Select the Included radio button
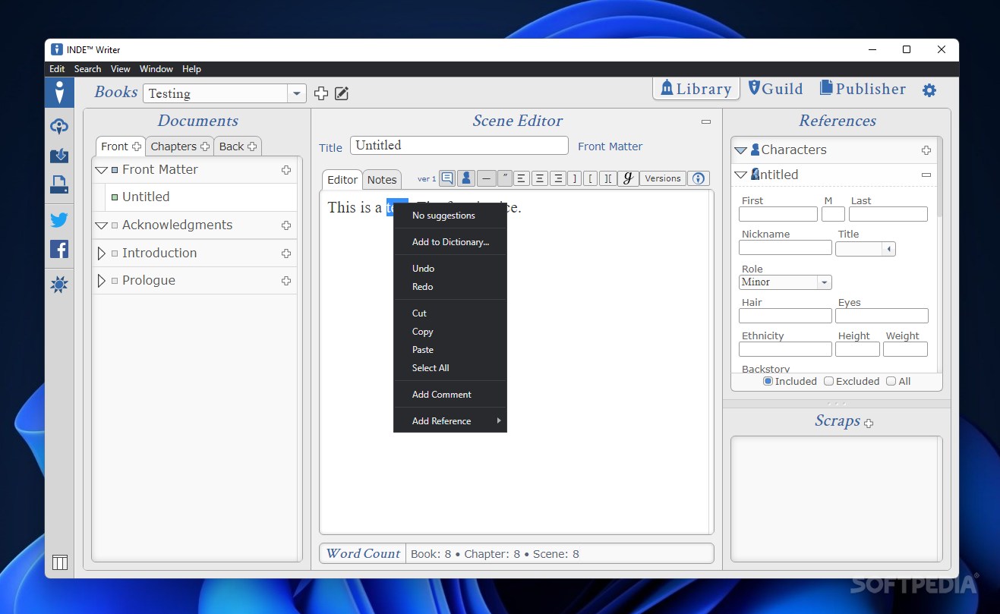This screenshot has height=614, width=1000. pos(768,381)
